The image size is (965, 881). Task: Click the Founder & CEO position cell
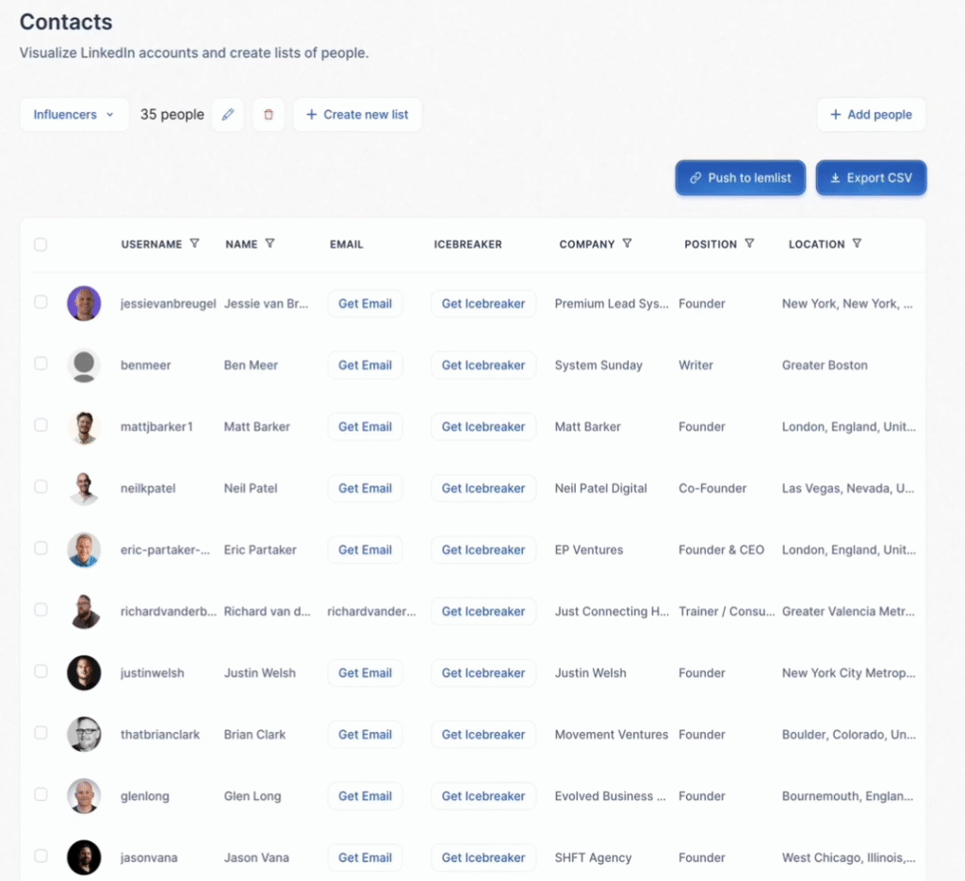pos(721,549)
